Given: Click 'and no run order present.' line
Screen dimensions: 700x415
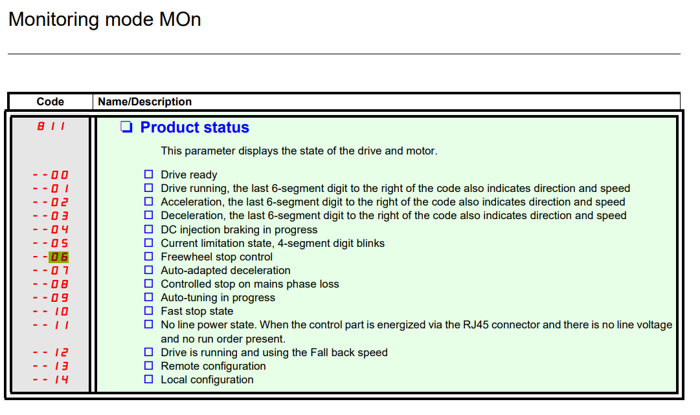Looking at the screenshot, I should tap(223, 339).
